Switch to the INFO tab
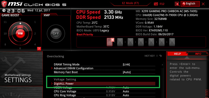The width and height of the screenshot is (209, 98). pos(198,54)
